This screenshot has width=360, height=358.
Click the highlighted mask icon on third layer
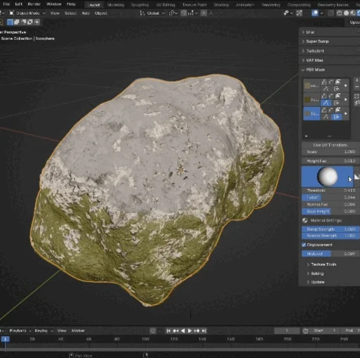(337, 115)
